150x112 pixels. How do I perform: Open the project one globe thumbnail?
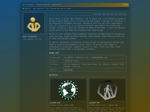tap(68, 90)
